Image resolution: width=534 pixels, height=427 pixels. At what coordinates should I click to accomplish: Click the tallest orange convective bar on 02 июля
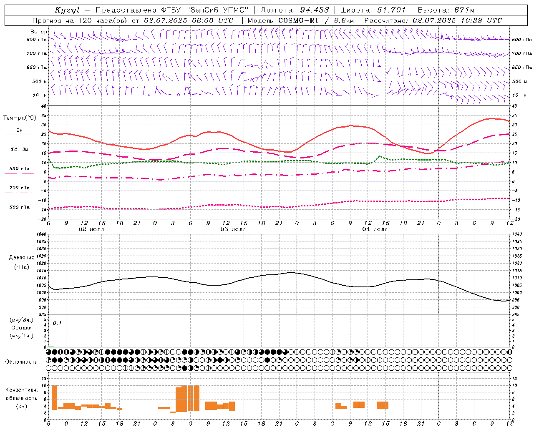54,397
